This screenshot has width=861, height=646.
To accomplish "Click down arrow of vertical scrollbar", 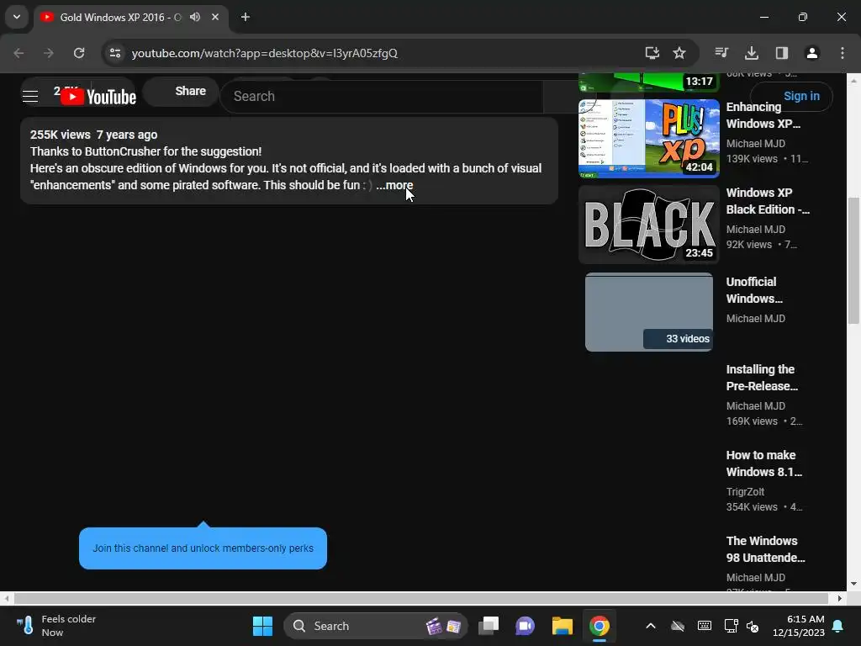I will (x=853, y=584).
